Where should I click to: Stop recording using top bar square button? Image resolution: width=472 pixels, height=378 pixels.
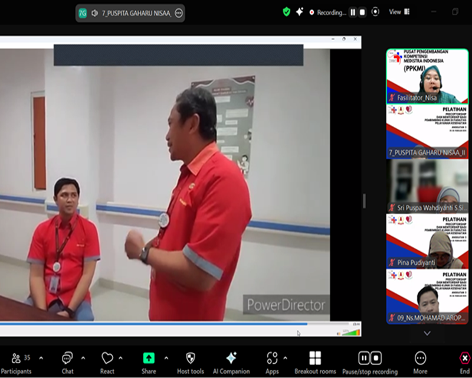pos(362,12)
